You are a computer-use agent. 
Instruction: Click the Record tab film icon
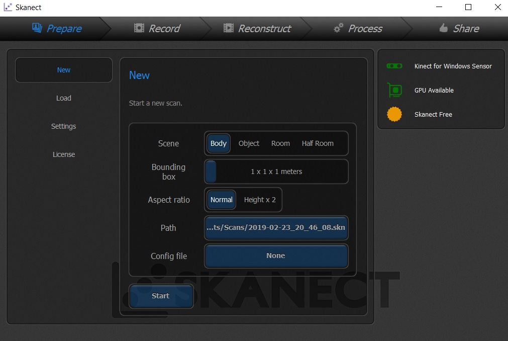point(139,28)
